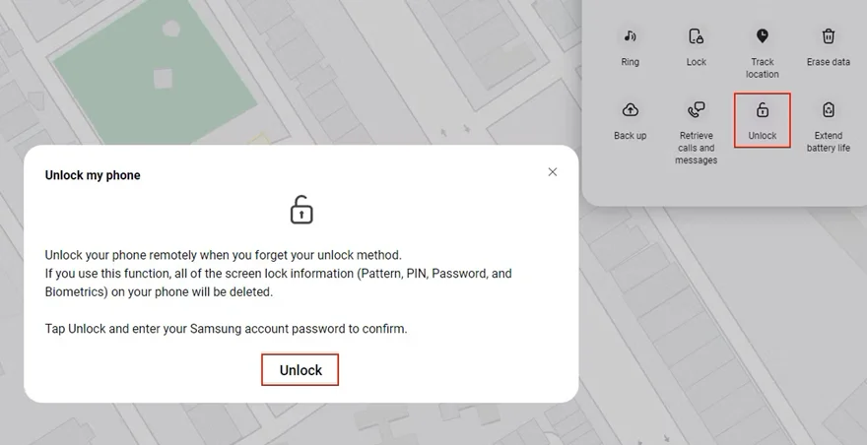Open Retrieve calls and messages

click(696, 109)
